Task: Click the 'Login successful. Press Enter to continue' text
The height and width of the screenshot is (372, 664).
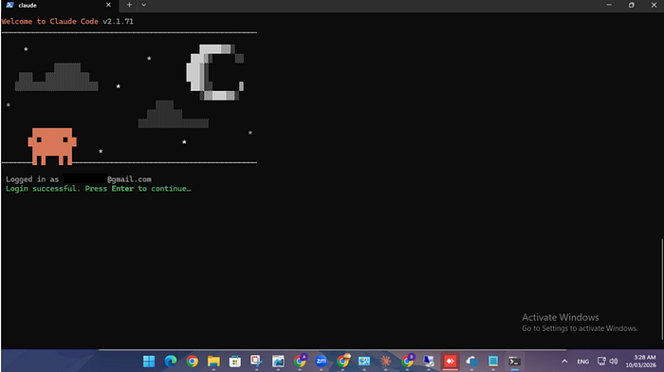Action: [x=99, y=189]
